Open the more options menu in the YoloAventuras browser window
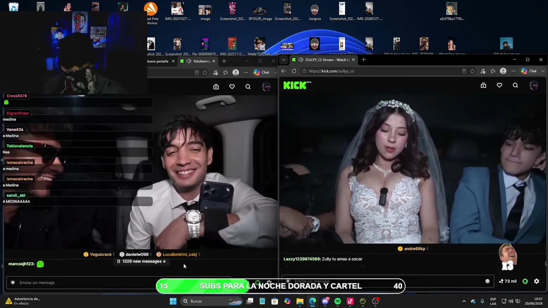This screenshot has height=308, width=548. point(246,72)
